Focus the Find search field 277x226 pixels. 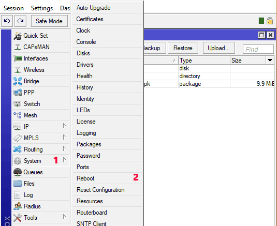click(x=258, y=49)
